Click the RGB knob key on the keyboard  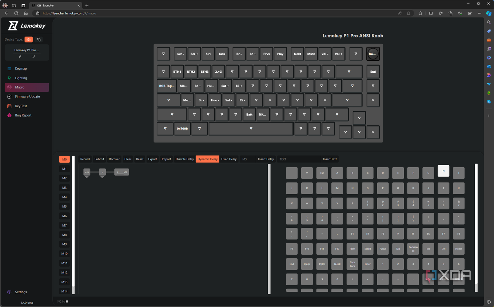[x=373, y=54]
